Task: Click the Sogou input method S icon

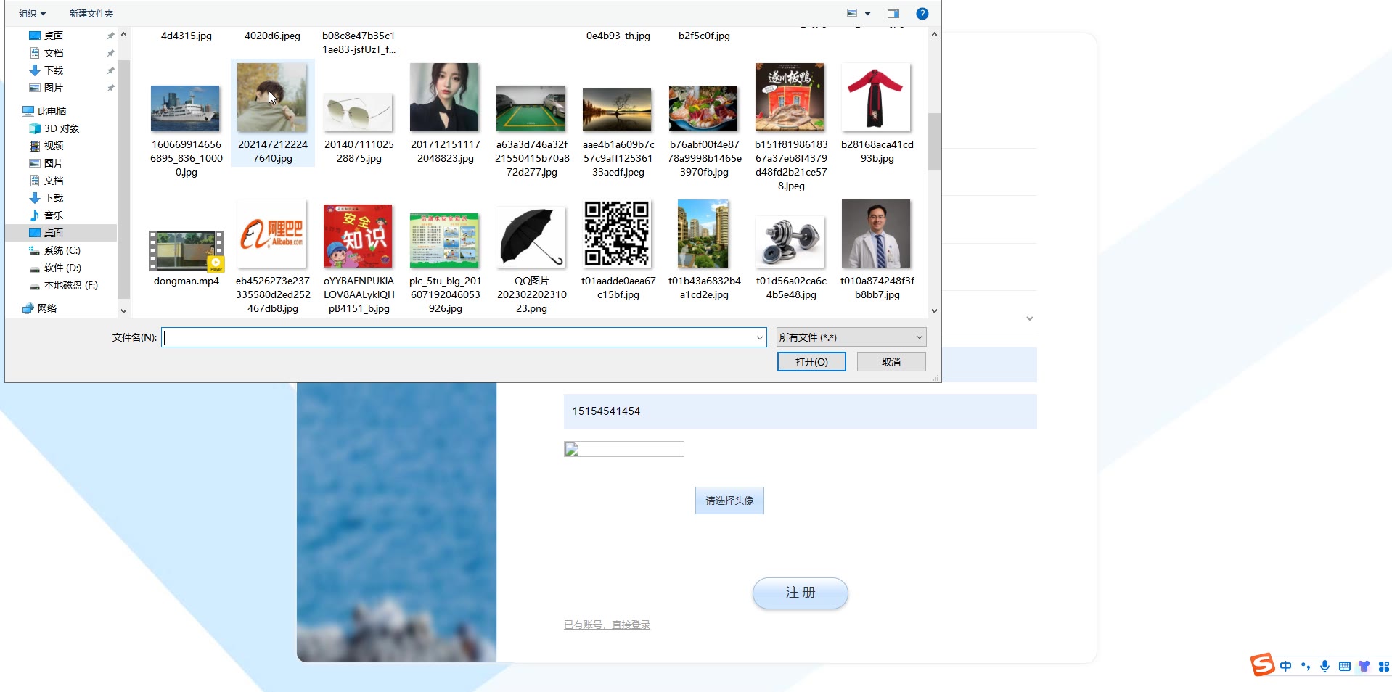Action: 1262,664
